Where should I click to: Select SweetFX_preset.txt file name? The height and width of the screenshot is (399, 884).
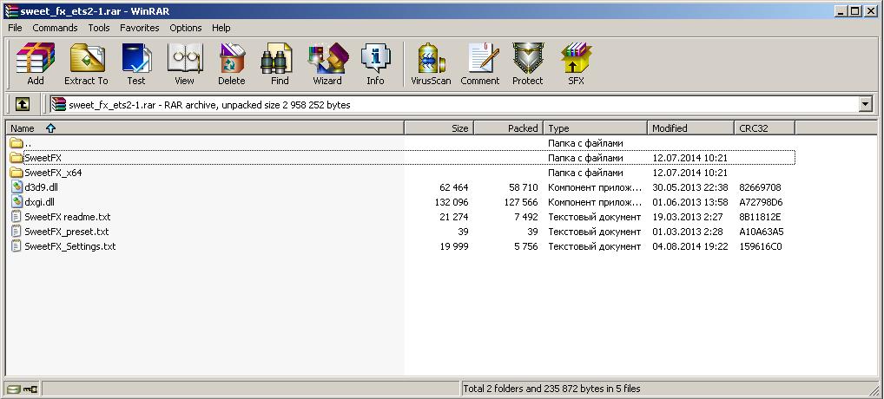[67, 232]
